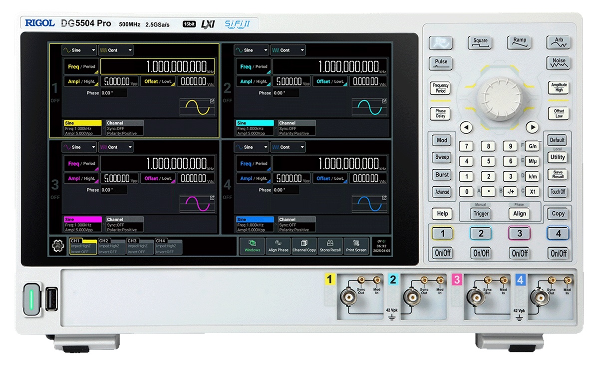This screenshot has width=599, height=367.
Task: Tap channel 2 amplitude 5.000,00 Vpp field
Action: [x=293, y=82]
